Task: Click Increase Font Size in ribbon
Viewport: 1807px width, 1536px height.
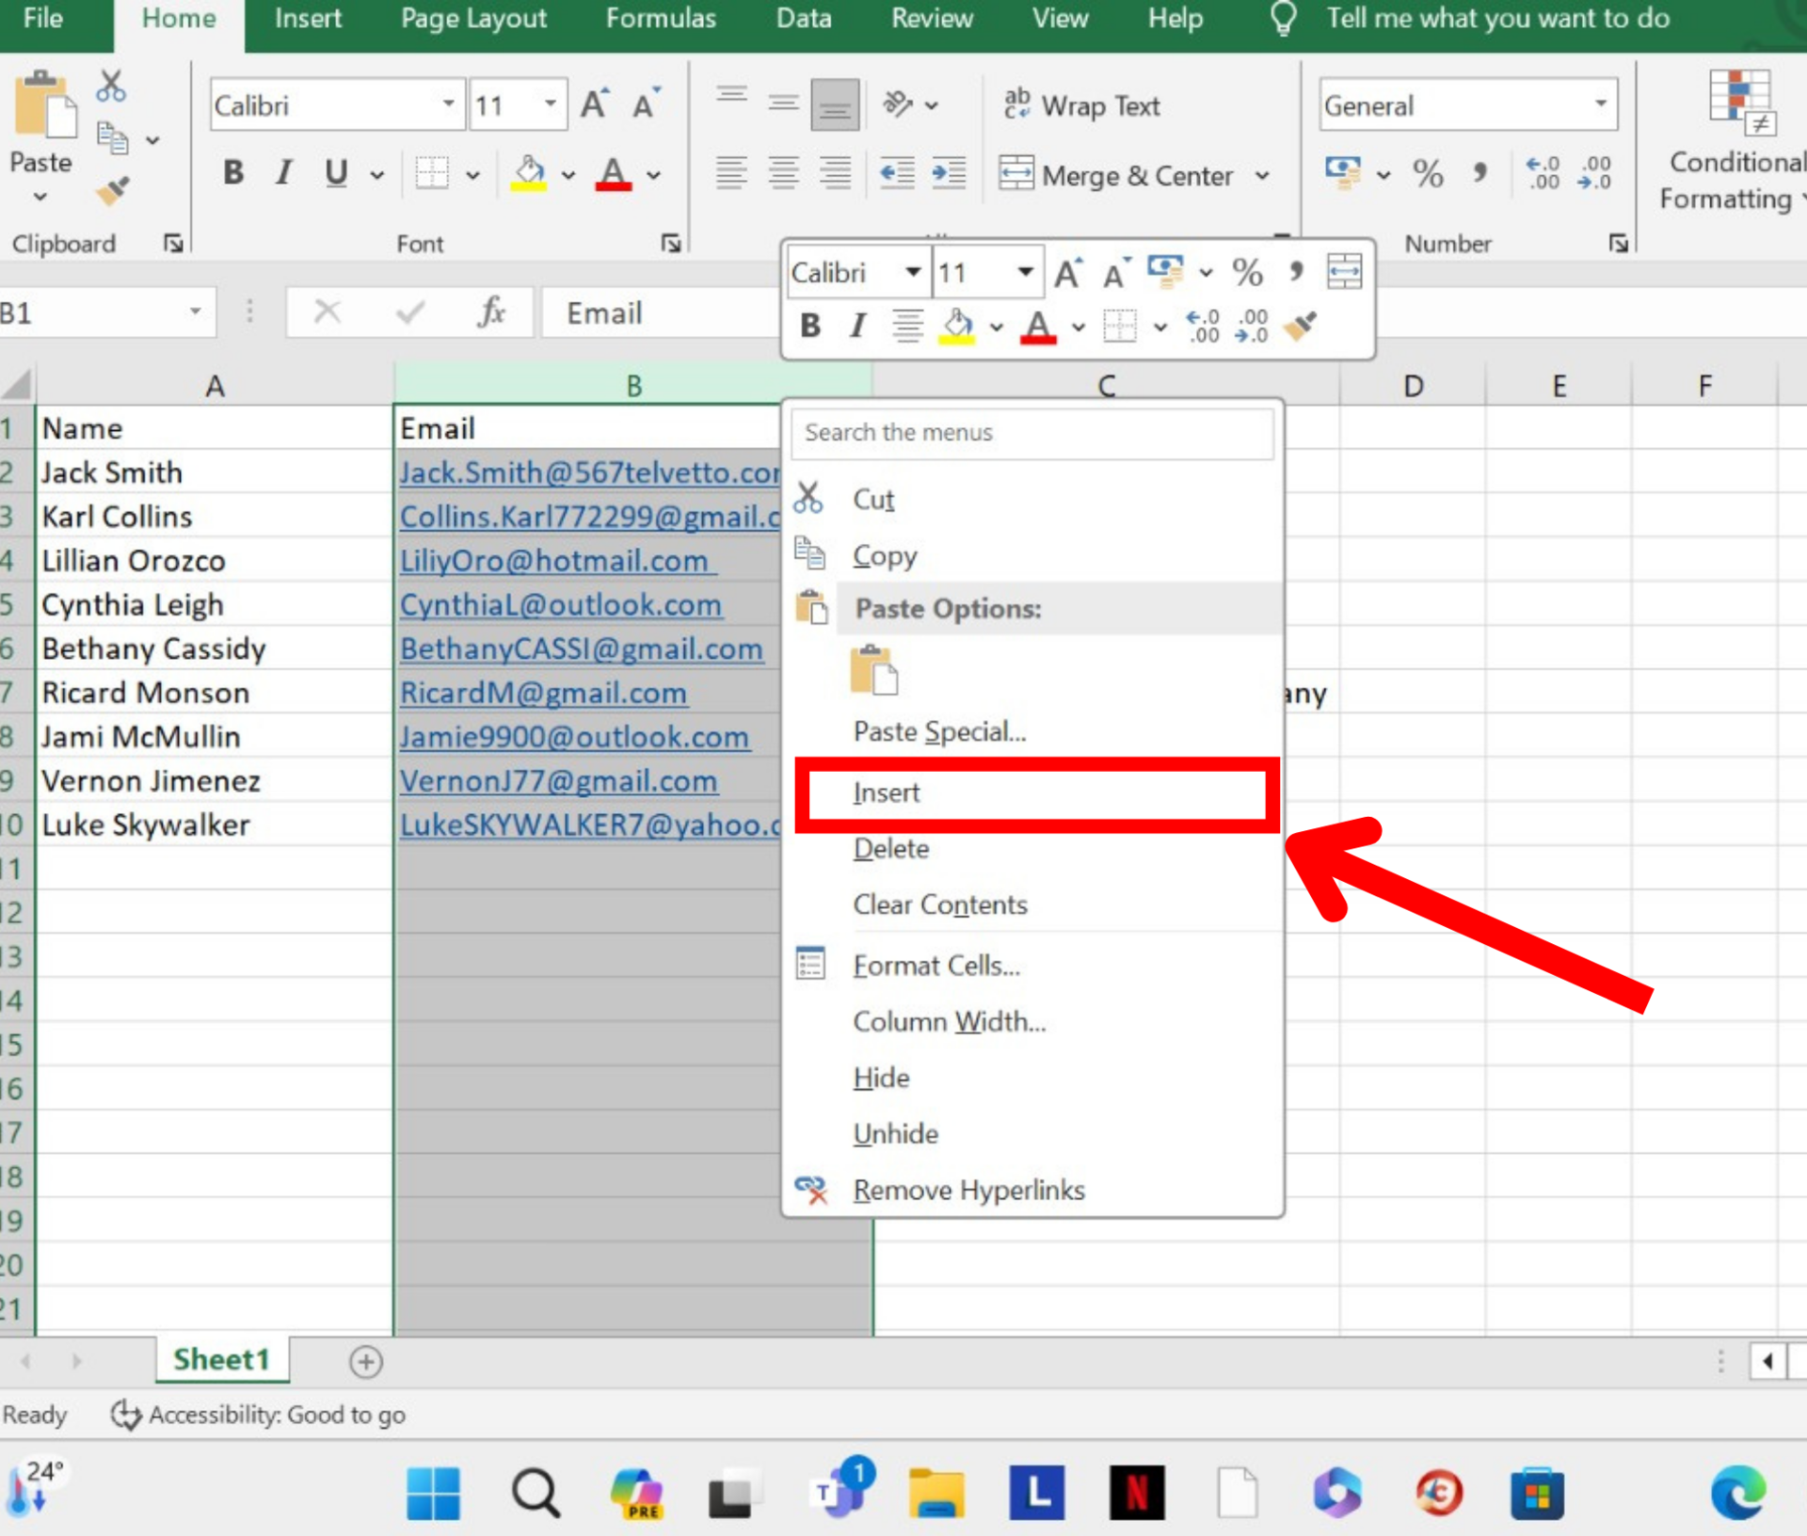Action: 595,104
